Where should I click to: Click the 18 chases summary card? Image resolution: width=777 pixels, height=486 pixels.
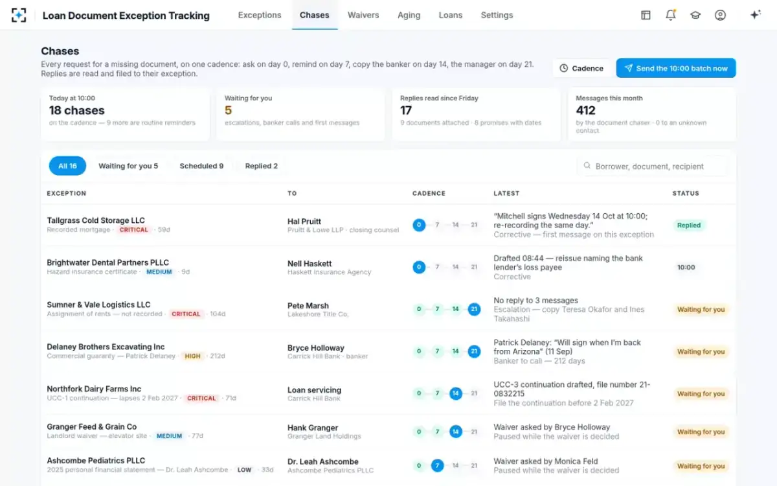point(125,114)
